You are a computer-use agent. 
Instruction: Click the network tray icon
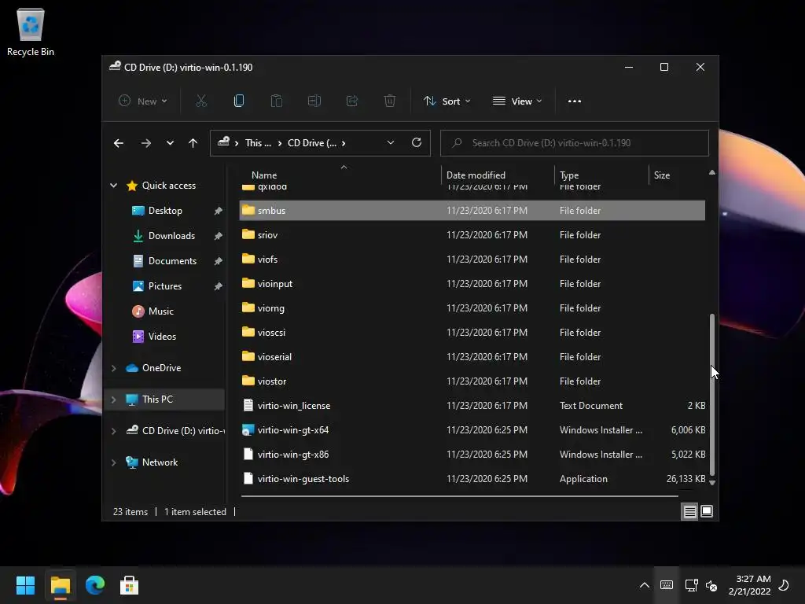tap(691, 585)
